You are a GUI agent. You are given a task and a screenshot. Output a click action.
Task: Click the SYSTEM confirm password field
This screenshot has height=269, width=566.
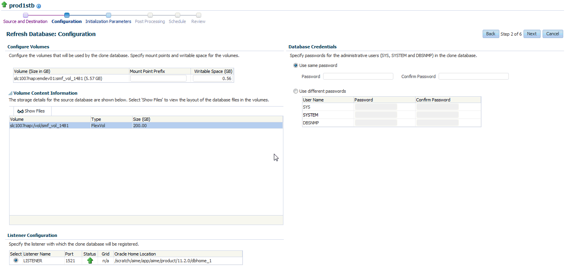pyautogui.click(x=437, y=115)
